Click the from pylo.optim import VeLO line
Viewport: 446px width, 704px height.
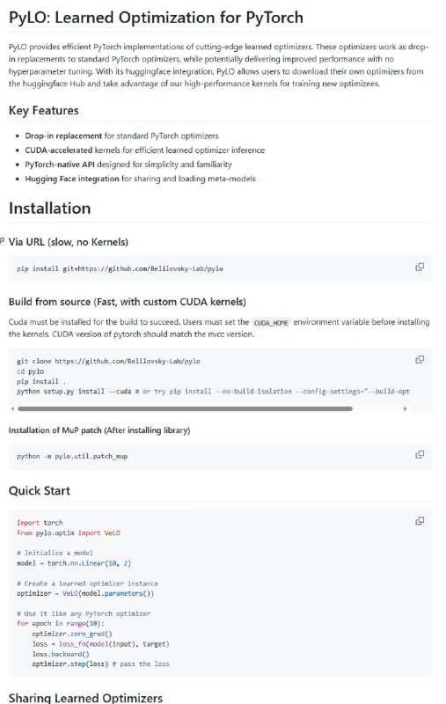(x=69, y=533)
